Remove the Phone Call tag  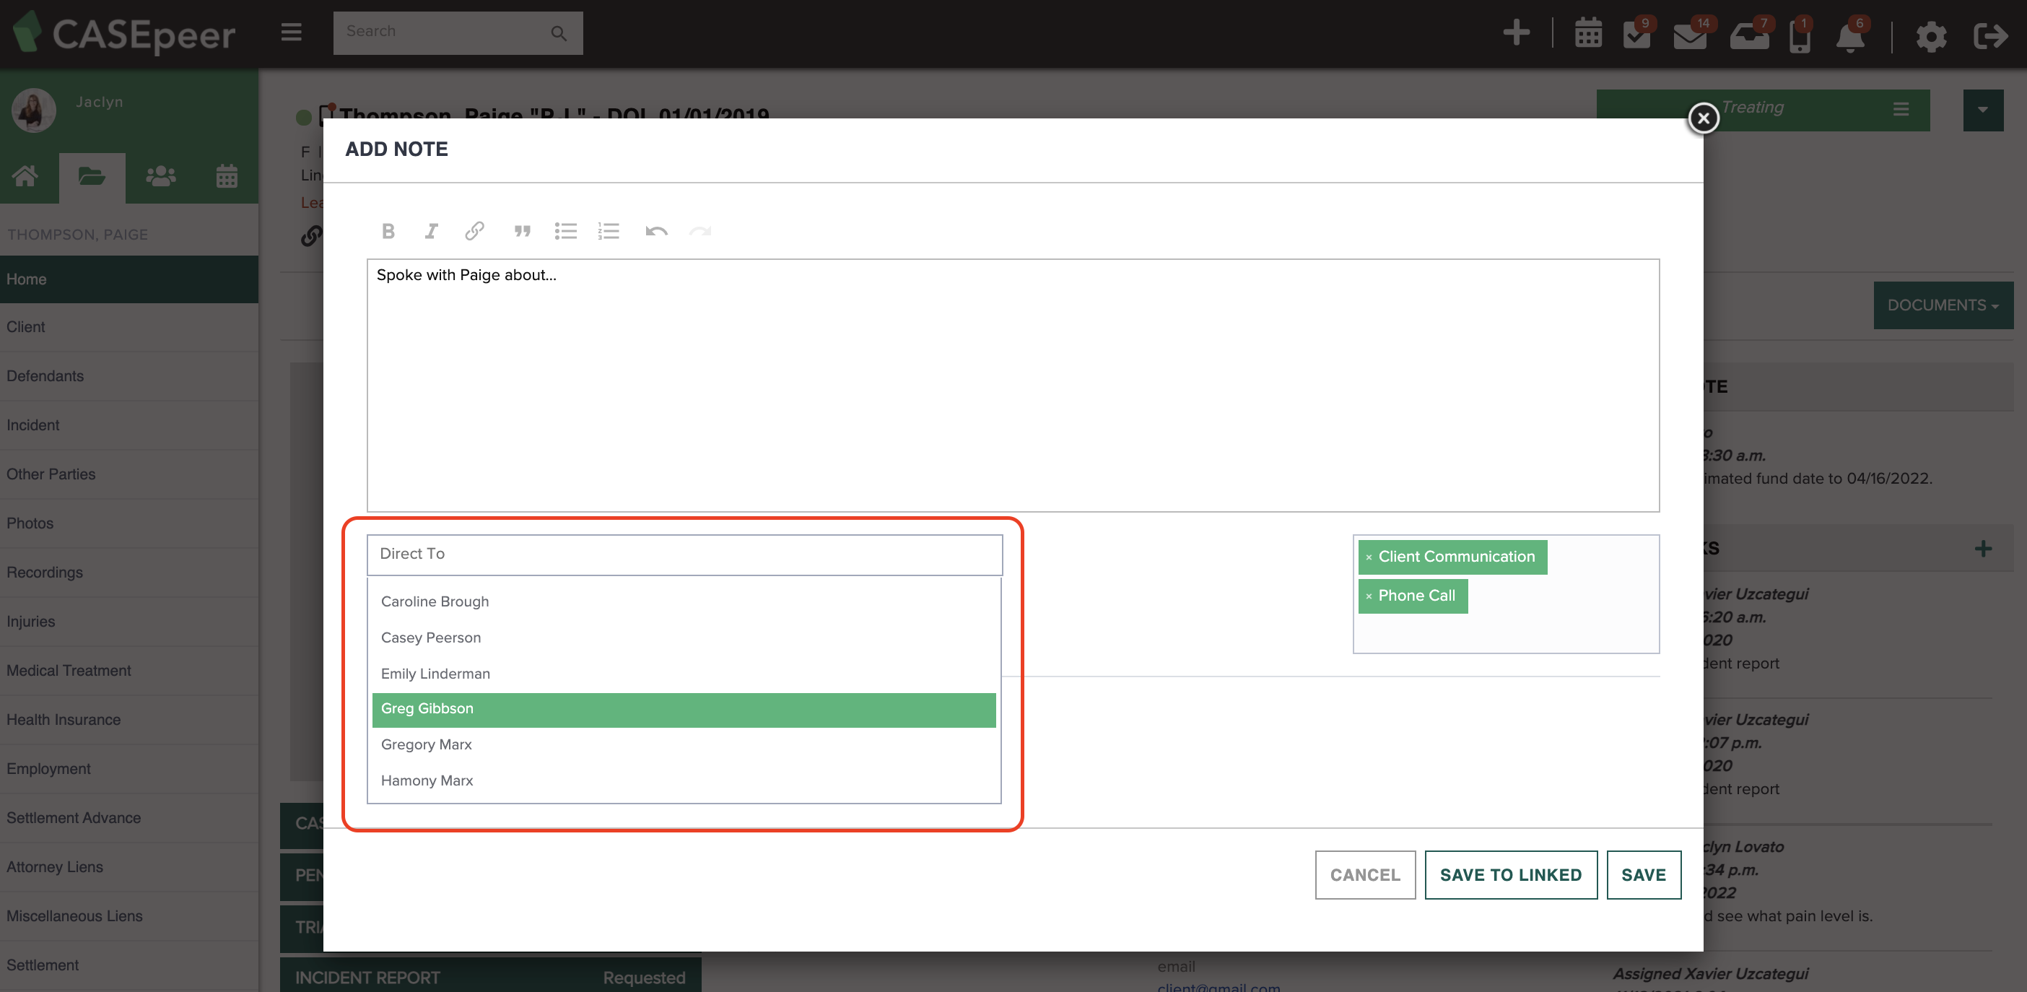1369,596
